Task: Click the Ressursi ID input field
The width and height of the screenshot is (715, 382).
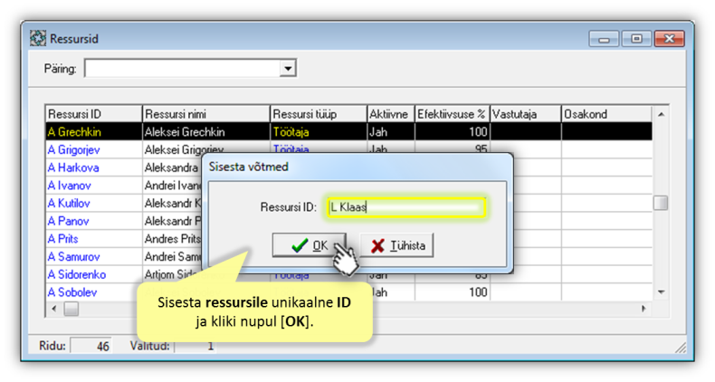Action: pyautogui.click(x=406, y=207)
